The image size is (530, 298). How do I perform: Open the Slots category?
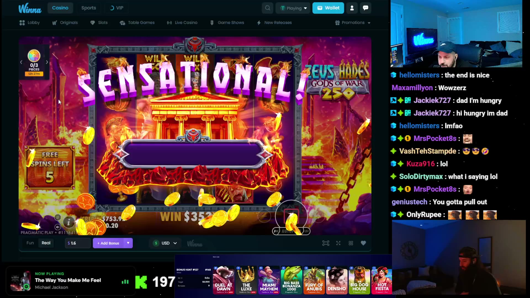coord(99,23)
